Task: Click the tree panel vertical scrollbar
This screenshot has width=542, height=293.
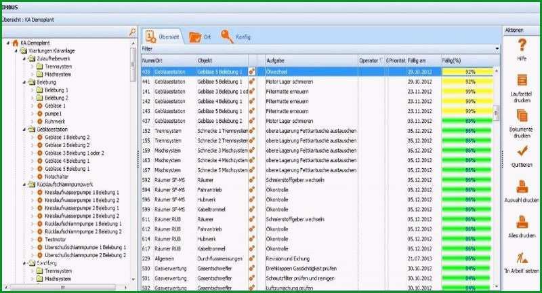Action: pyautogui.click(x=133, y=64)
